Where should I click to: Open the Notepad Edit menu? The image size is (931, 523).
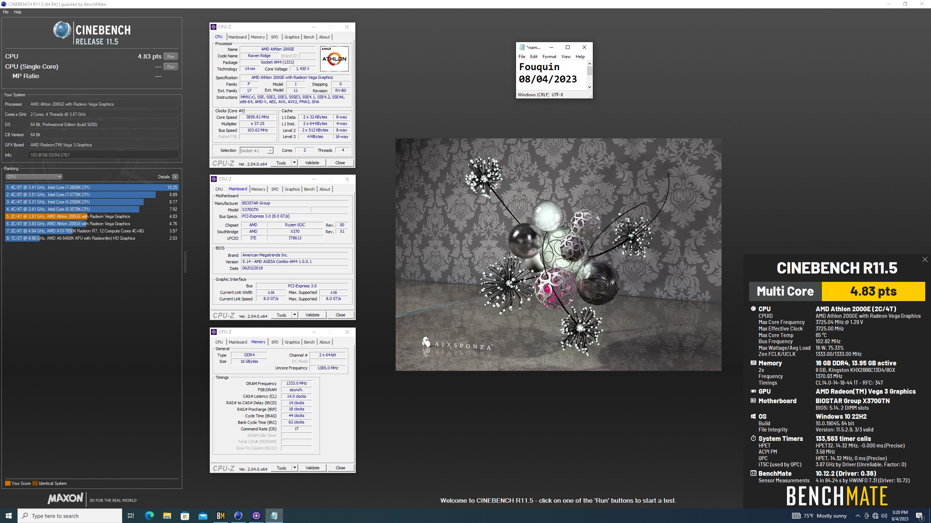534,57
